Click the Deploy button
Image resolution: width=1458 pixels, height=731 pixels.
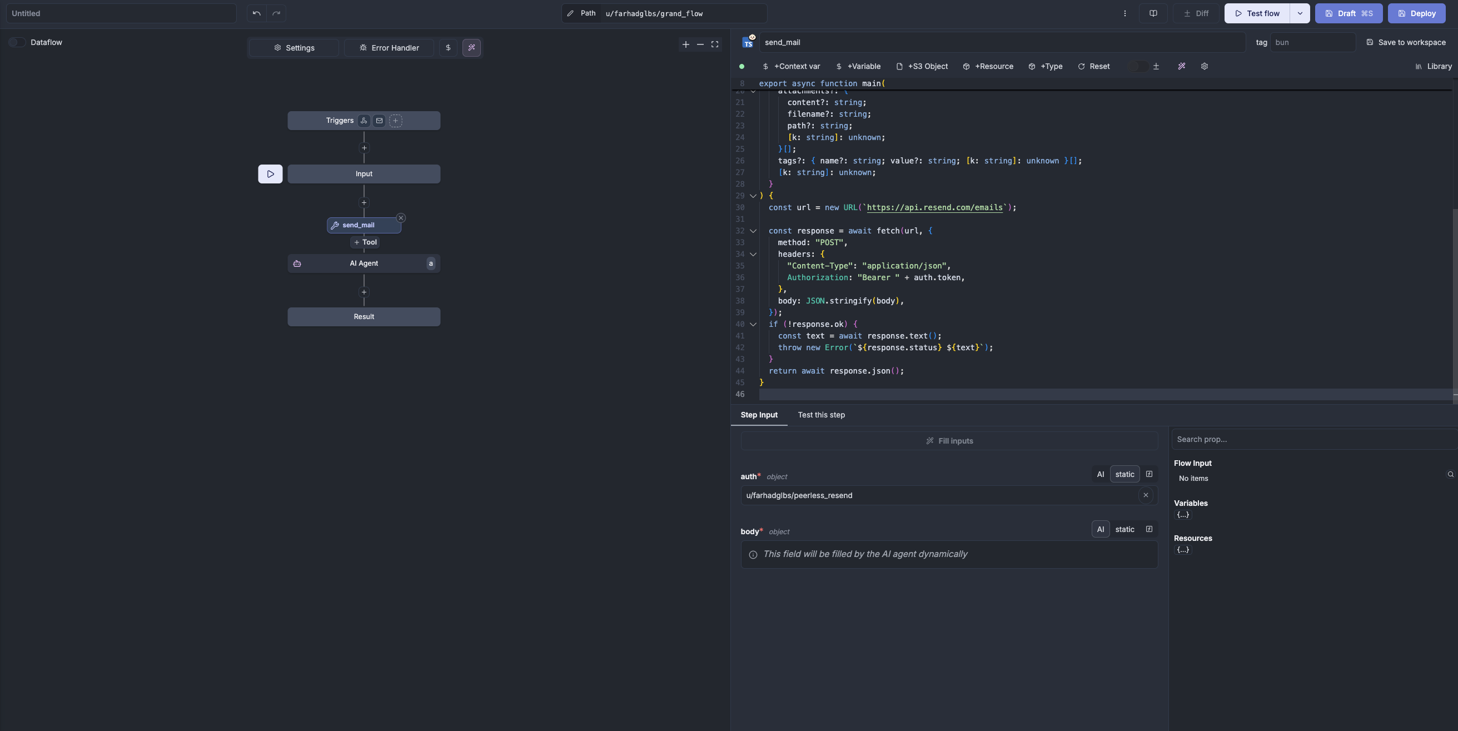click(1417, 13)
